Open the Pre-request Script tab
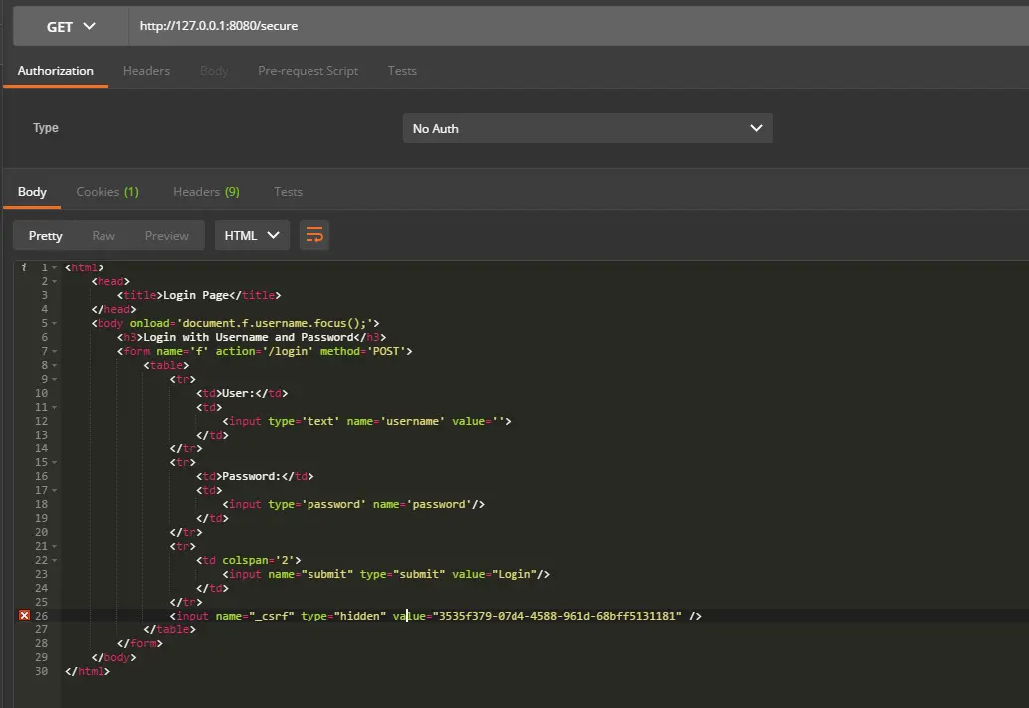1029x708 pixels. pos(308,71)
